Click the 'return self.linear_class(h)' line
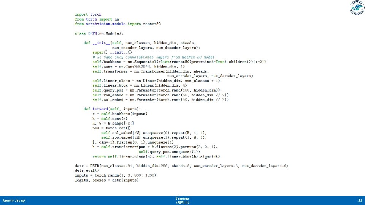This screenshot has height=205, width=365. pos(156,157)
